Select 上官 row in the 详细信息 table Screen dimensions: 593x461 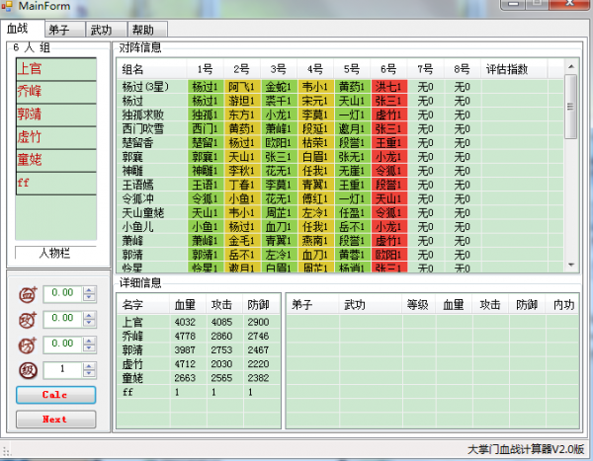click(199, 322)
